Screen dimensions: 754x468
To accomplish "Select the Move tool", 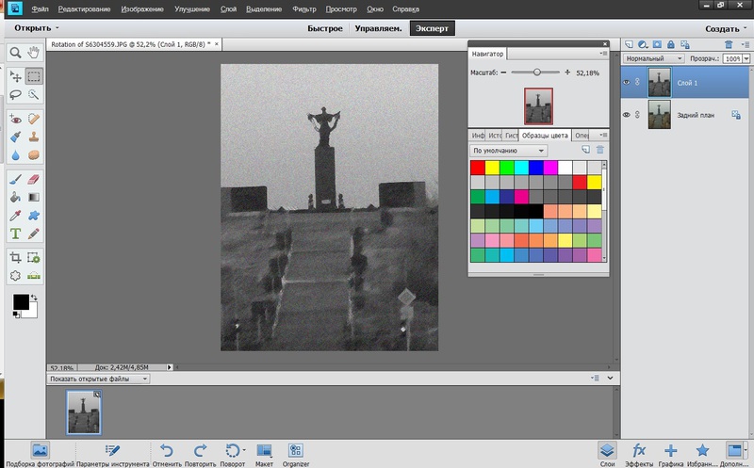I will click(x=15, y=76).
